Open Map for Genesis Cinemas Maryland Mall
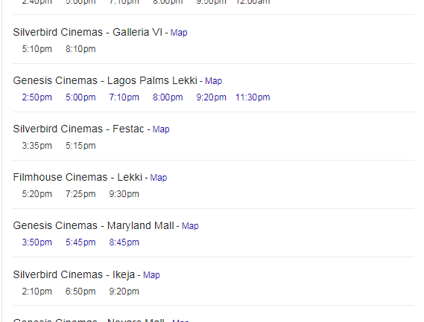Image resolution: width=424 pixels, height=322 pixels. coord(190,226)
